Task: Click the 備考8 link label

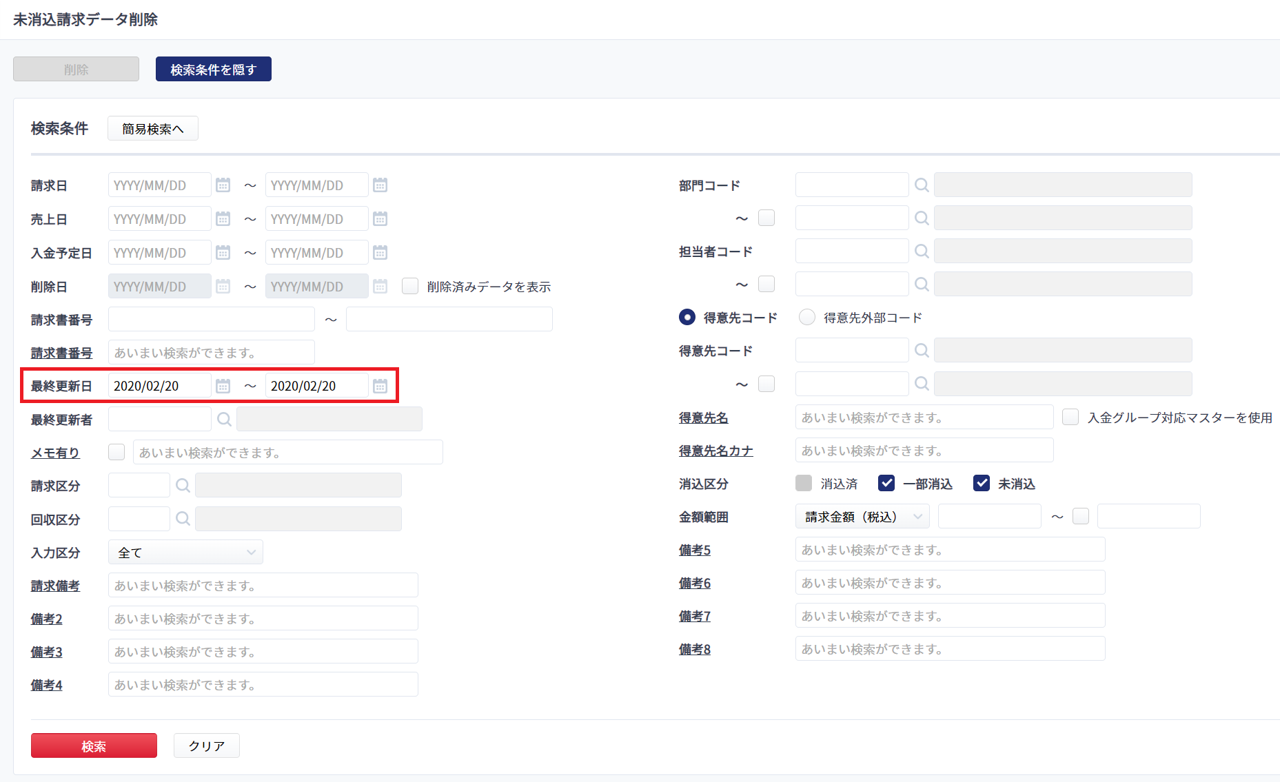Action: click(695, 649)
